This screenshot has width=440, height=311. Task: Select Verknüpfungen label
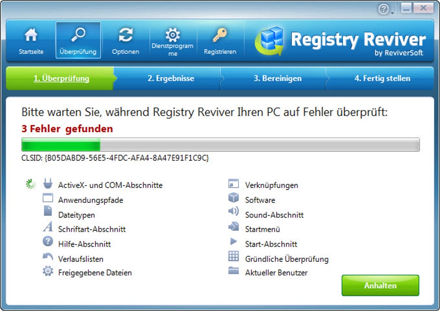coord(272,185)
